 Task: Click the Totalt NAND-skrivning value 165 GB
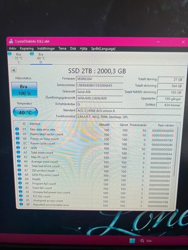[x=170, y=92]
